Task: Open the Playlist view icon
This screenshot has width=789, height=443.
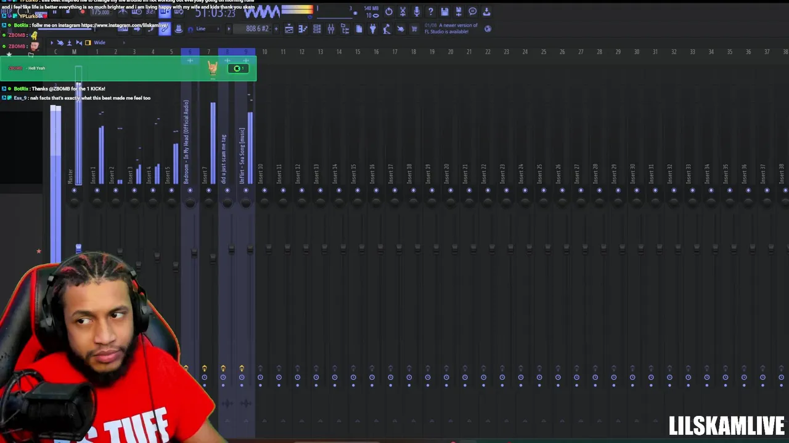Action: (x=288, y=29)
